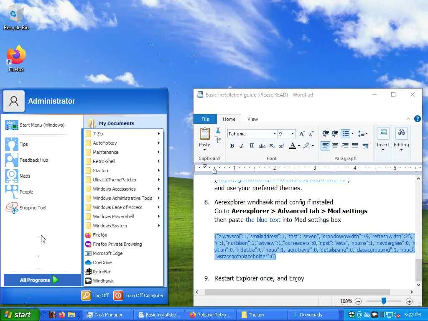Click the zoom in plus button
This screenshot has height=321, width=428.
pyautogui.click(x=409, y=301)
